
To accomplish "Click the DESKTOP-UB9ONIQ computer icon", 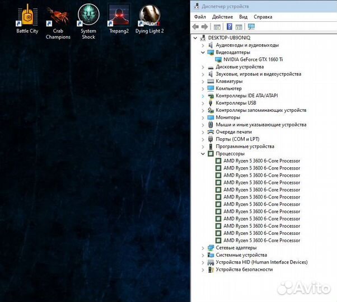I will (203, 38).
